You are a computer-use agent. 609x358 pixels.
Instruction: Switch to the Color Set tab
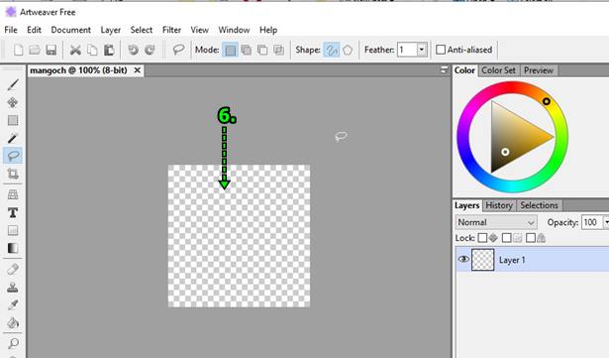pyautogui.click(x=498, y=70)
